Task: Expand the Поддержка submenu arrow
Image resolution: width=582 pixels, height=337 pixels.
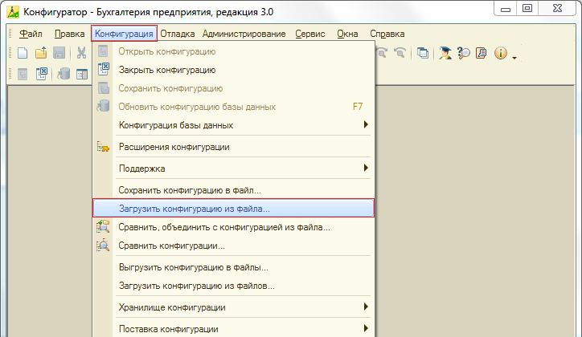Action: click(x=366, y=168)
